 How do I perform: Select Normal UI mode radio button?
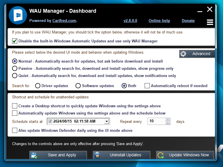tap(15, 61)
